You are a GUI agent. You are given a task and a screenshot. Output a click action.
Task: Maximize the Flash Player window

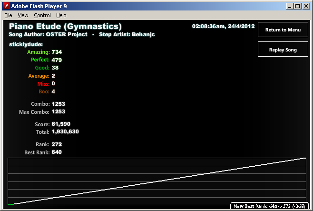click(298, 6)
